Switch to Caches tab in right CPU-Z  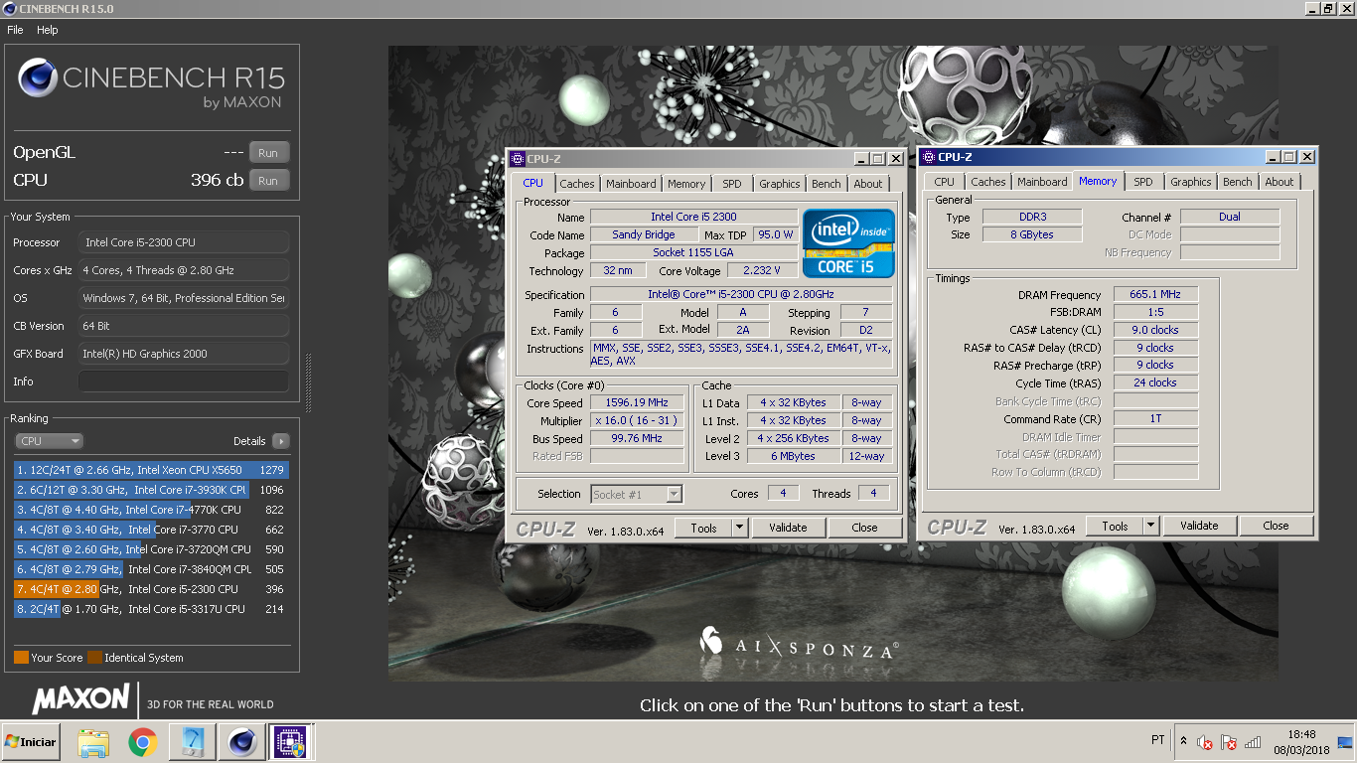click(988, 182)
